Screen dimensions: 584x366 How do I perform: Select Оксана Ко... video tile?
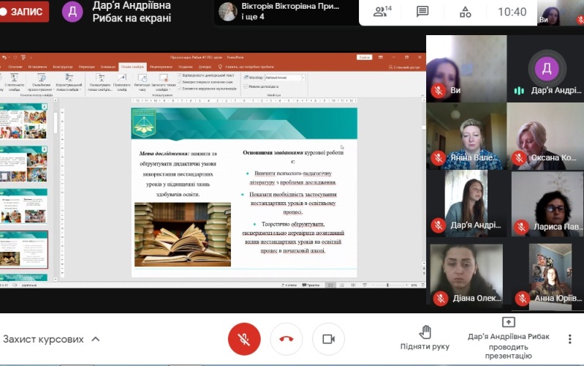[546, 136]
